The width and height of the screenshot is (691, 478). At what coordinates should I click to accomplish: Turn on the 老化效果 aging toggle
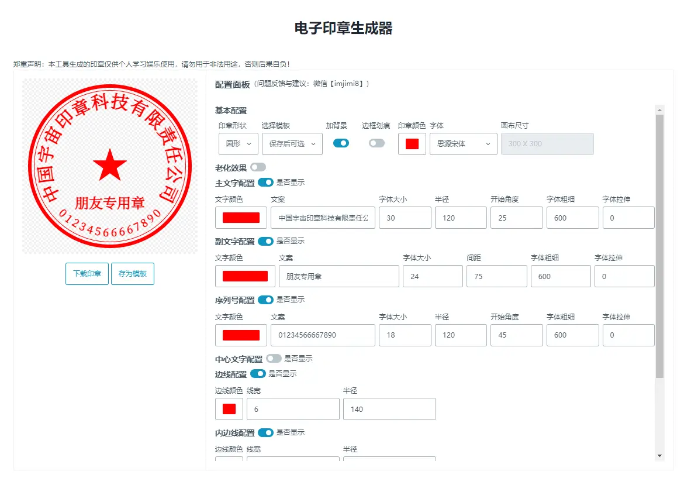point(258,167)
